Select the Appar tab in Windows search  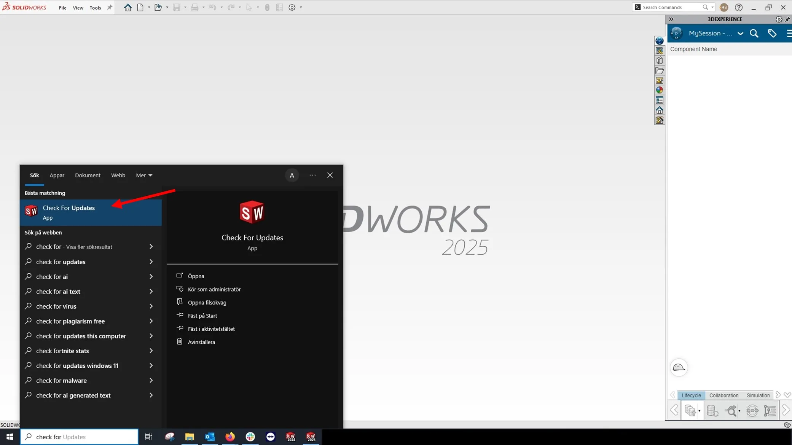click(x=57, y=175)
